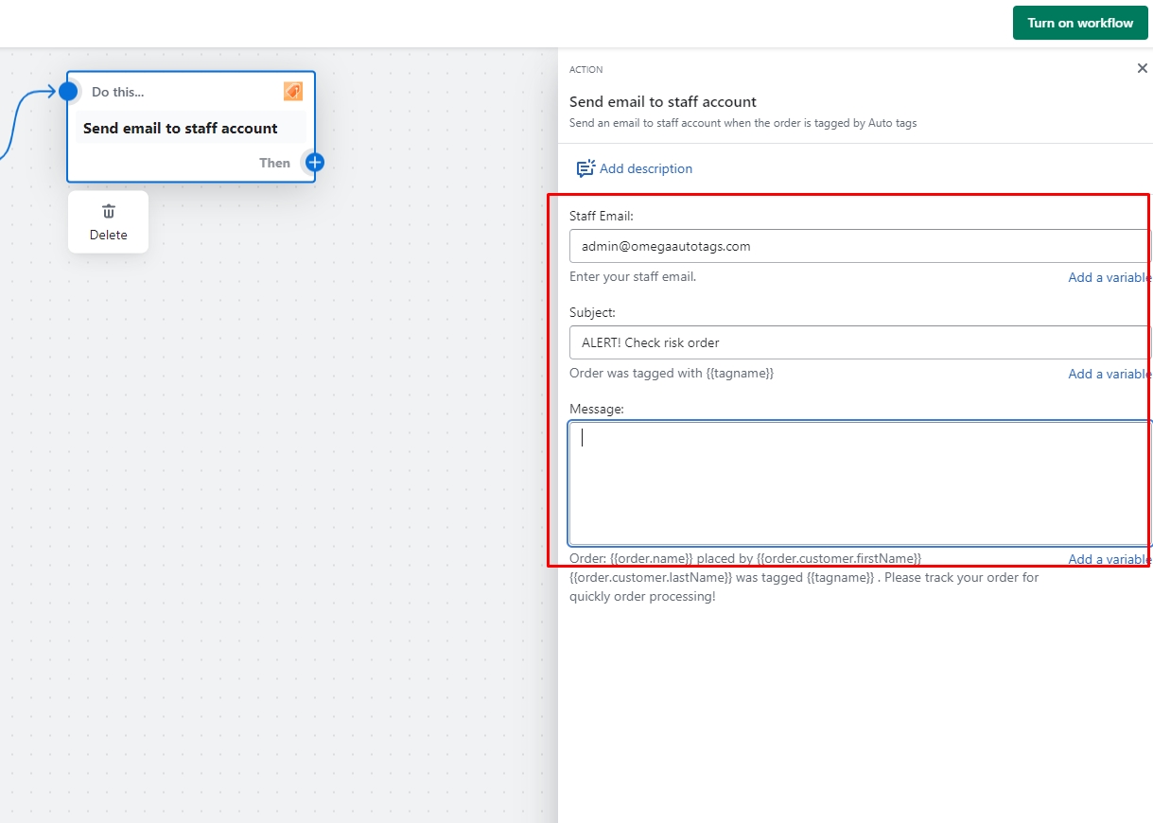Image resolution: width=1153 pixels, height=823 pixels.
Task: Click the "Do this..." node header
Action: (x=118, y=93)
